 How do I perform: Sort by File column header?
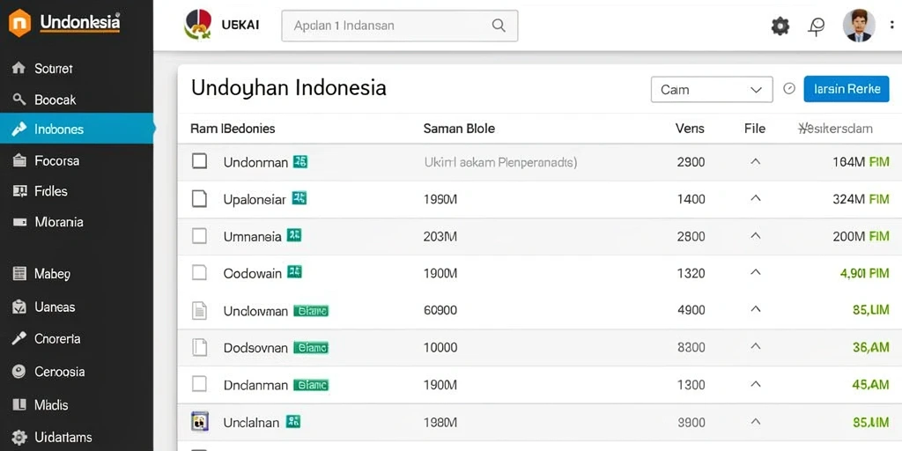[x=755, y=129]
